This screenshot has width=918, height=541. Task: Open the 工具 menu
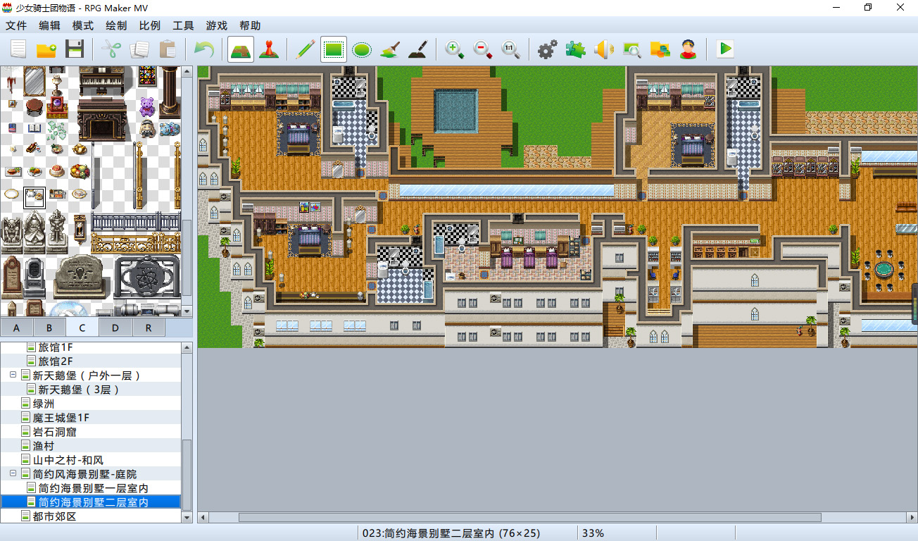click(183, 25)
